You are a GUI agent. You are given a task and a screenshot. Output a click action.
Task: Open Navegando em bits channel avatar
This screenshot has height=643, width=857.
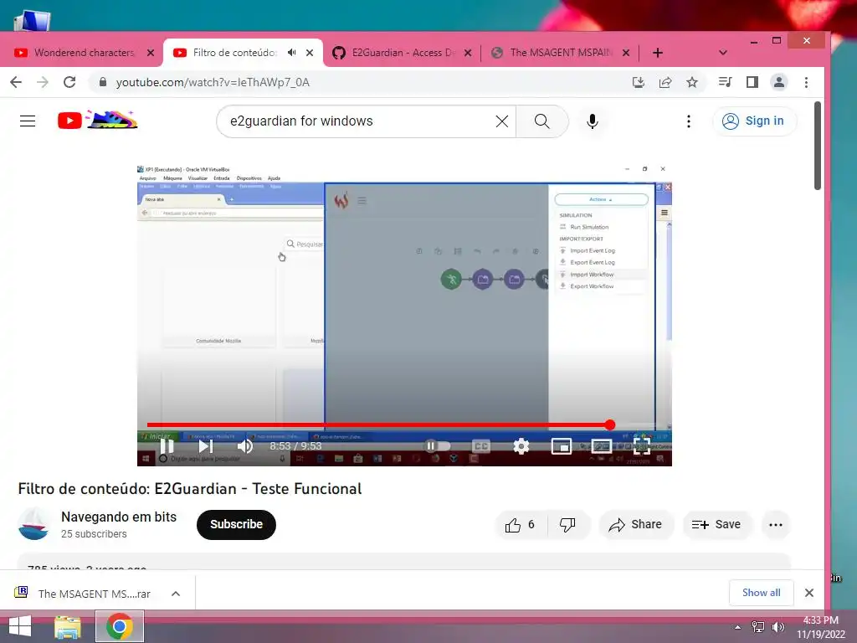coord(33,524)
